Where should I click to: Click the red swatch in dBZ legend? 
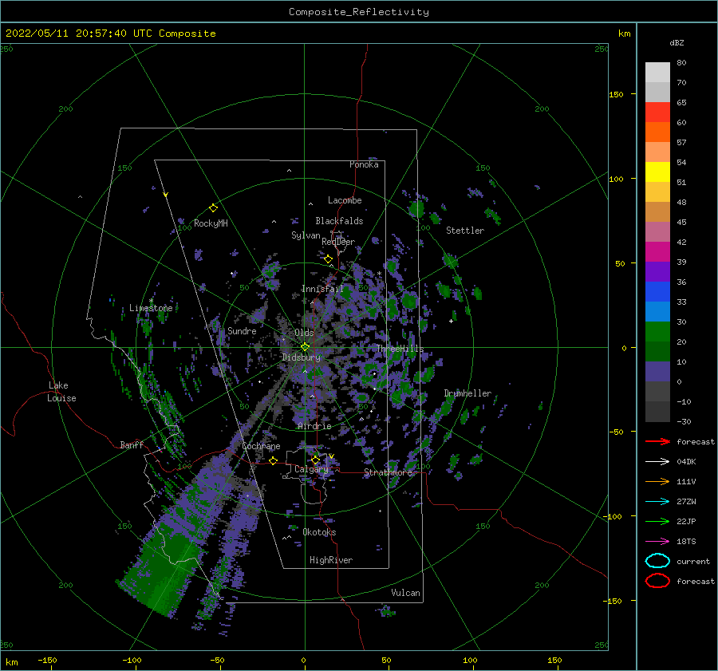coord(657,112)
